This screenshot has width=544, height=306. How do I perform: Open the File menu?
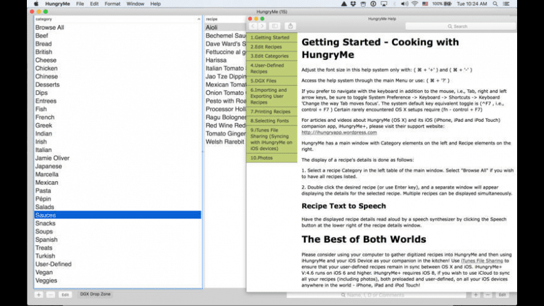click(x=80, y=4)
